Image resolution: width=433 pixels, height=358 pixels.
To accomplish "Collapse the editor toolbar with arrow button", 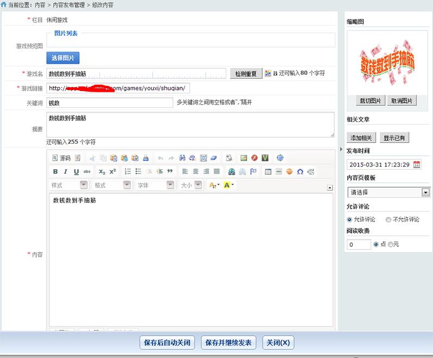I will point(330,188).
